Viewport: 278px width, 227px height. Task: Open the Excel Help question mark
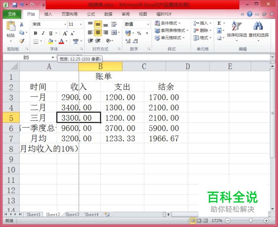coord(249,14)
